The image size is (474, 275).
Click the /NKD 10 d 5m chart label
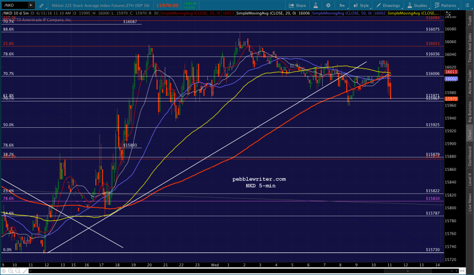(16, 13)
